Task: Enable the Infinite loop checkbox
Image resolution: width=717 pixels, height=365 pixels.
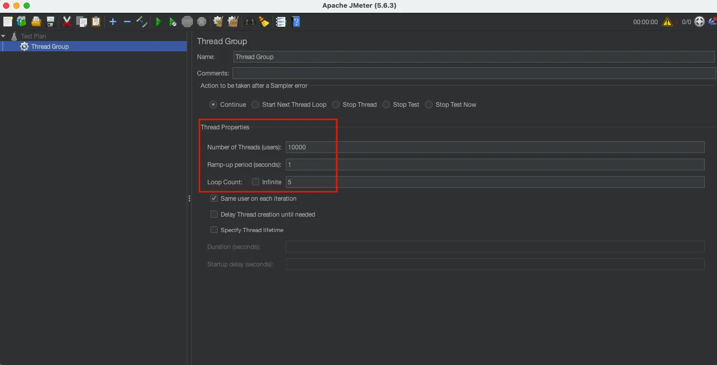Action: [x=255, y=182]
